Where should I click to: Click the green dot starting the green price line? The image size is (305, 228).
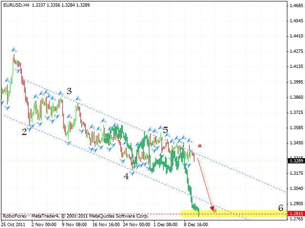(106, 140)
